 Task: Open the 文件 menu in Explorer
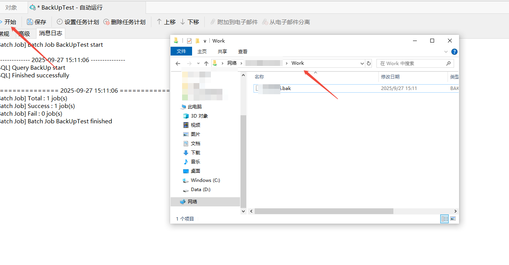[181, 51]
